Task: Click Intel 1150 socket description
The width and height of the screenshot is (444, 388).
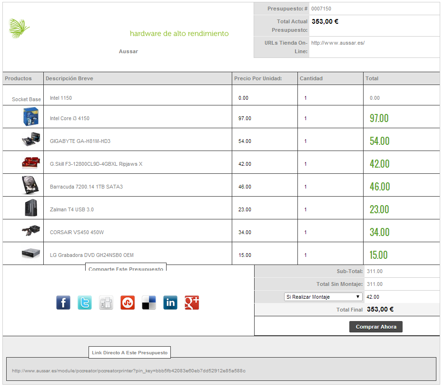Action: tap(61, 98)
